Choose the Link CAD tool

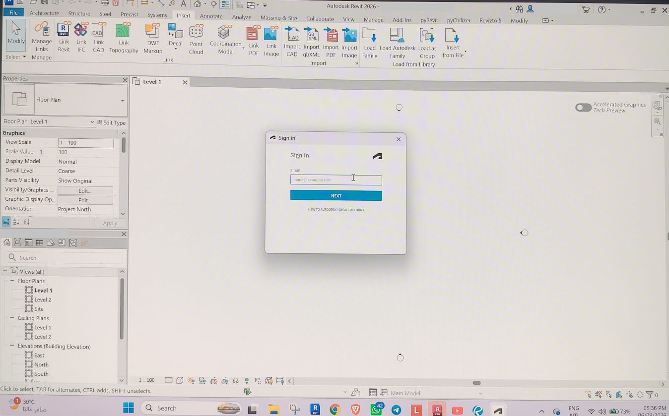[x=98, y=37]
